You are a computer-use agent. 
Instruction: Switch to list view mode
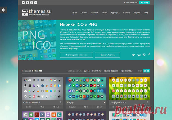(148, 71)
